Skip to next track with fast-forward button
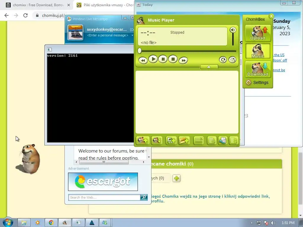This screenshot has width=303, height=227. click(183, 60)
